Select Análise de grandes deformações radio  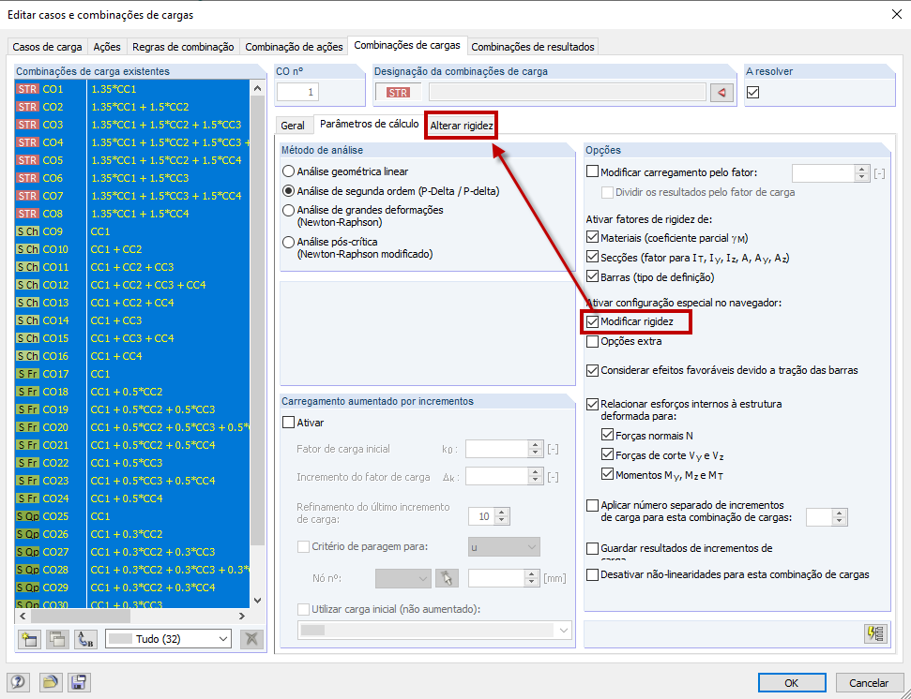(x=288, y=211)
